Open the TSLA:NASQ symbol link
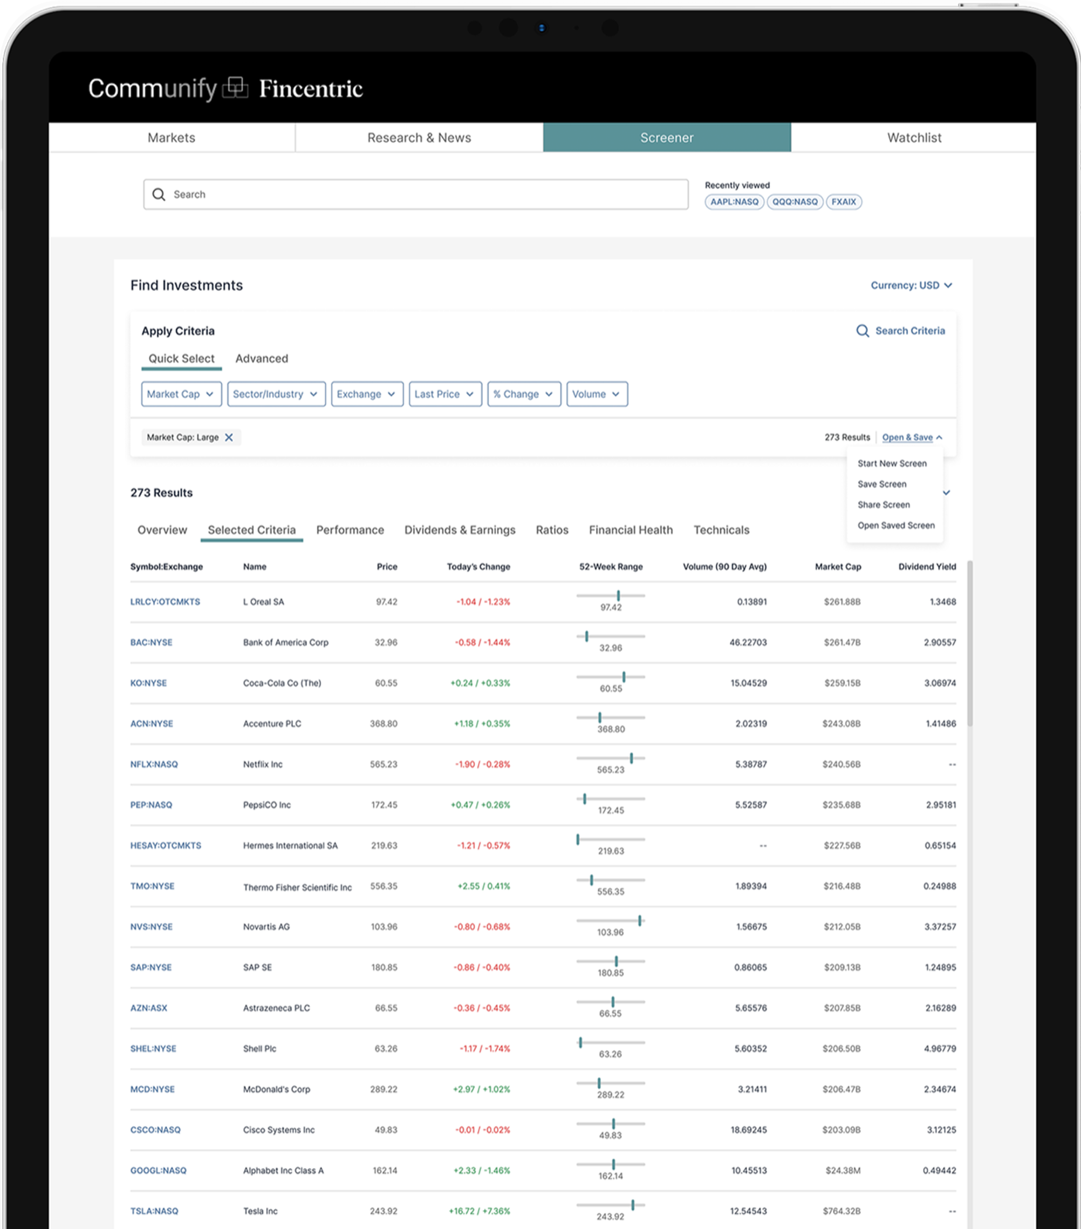This screenshot has width=1081, height=1229. tap(154, 1211)
